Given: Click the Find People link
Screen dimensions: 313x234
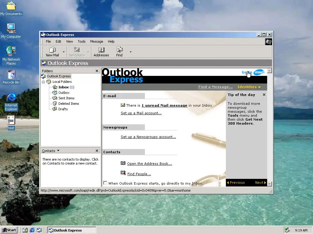Looking at the screenshot, I should click(x=139, y=174).
